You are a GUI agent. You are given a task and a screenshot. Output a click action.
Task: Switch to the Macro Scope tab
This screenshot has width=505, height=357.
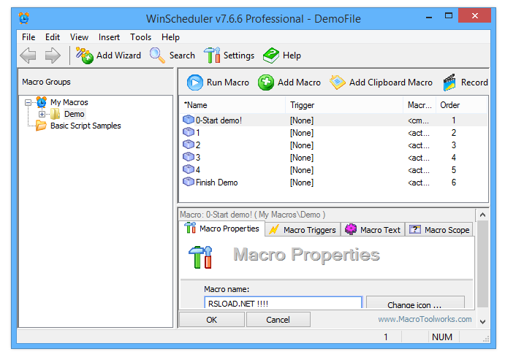click(439, 230)
